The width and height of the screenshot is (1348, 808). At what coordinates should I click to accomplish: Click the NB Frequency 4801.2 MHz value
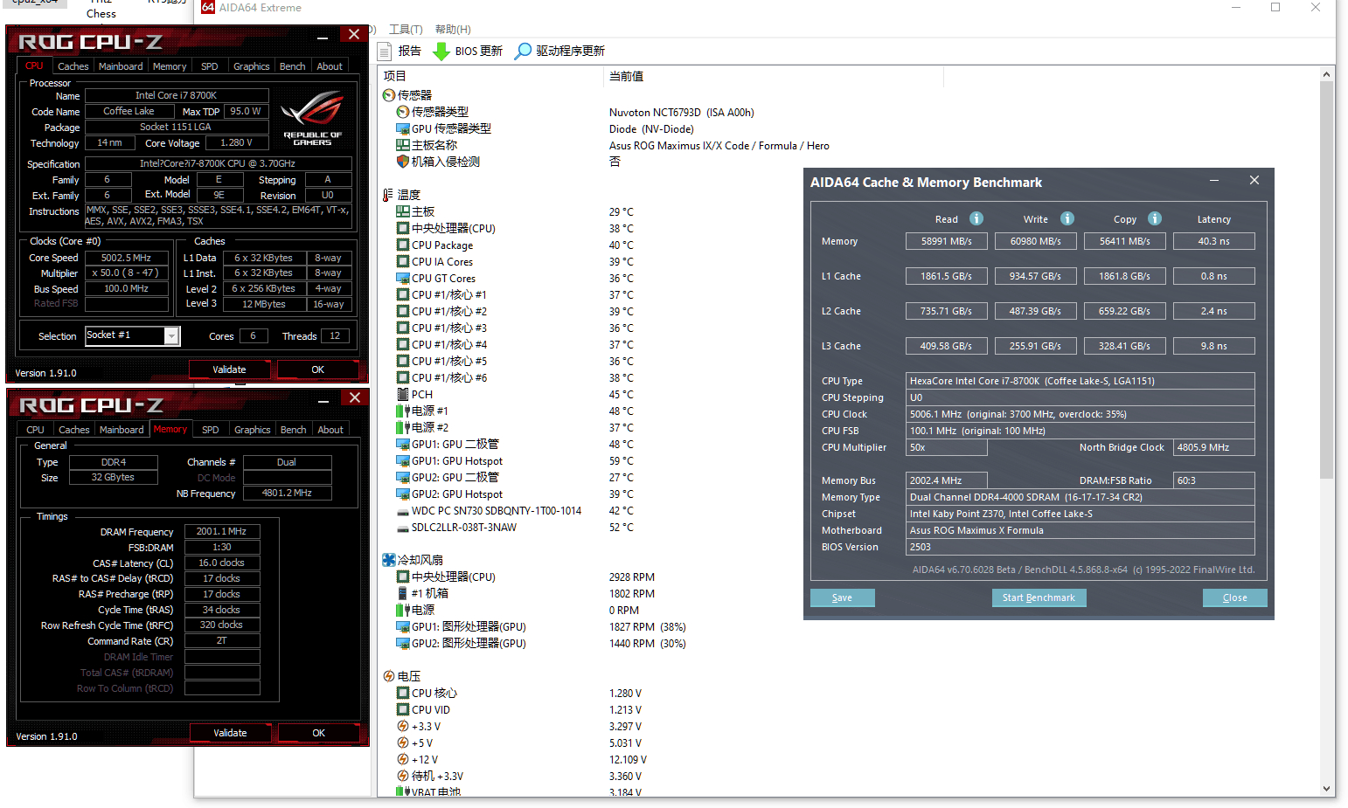[288, 493]
